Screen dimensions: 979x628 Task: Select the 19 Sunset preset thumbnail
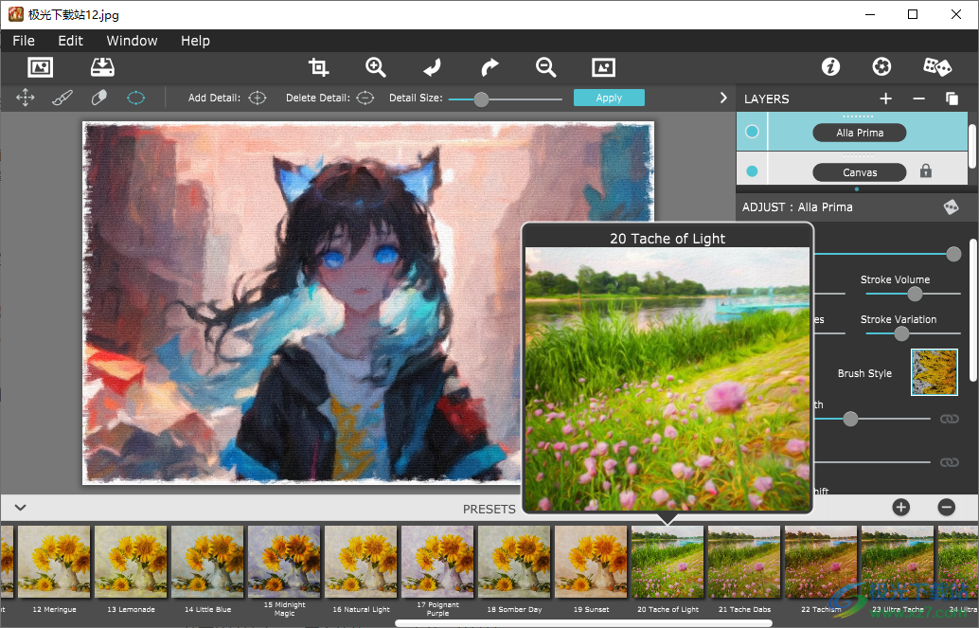[x=590, y=561]
